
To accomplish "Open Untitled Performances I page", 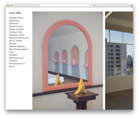I will point(16,56).
